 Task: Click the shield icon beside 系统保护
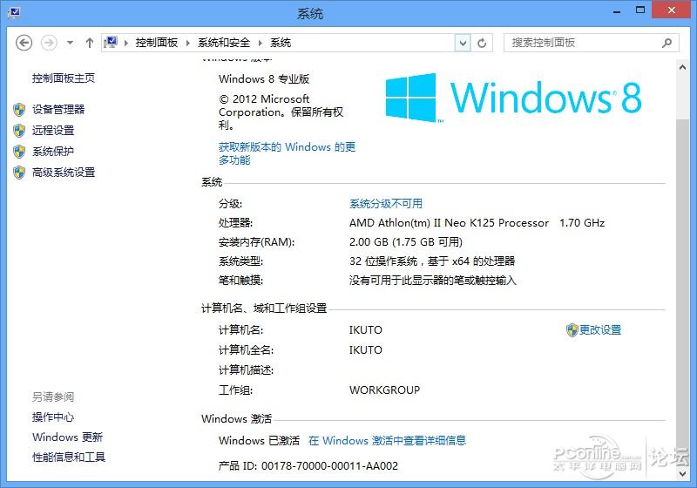point(19,152)
